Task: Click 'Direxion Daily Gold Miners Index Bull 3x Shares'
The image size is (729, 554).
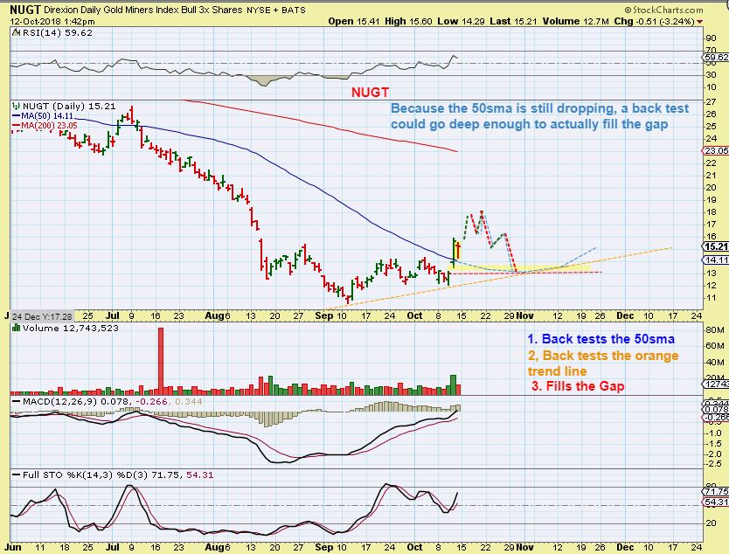Action: pyautogui.click(x=143, y=10)
